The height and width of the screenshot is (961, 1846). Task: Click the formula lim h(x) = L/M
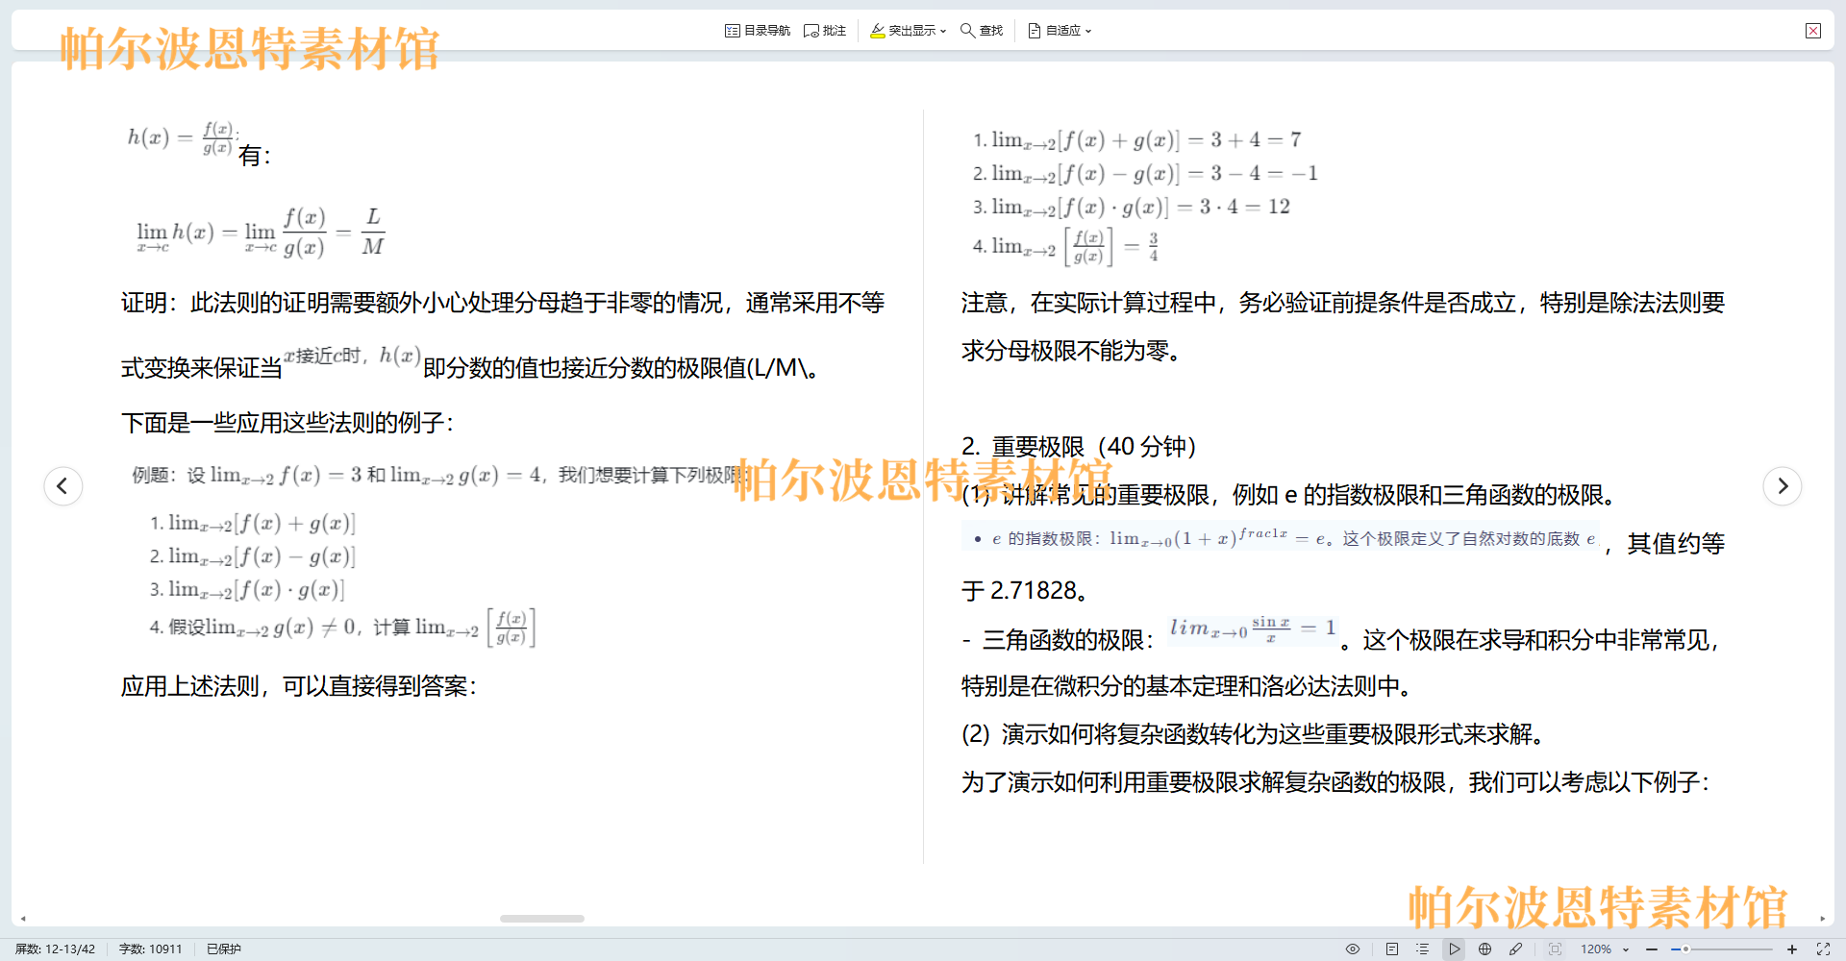[260, 232]
